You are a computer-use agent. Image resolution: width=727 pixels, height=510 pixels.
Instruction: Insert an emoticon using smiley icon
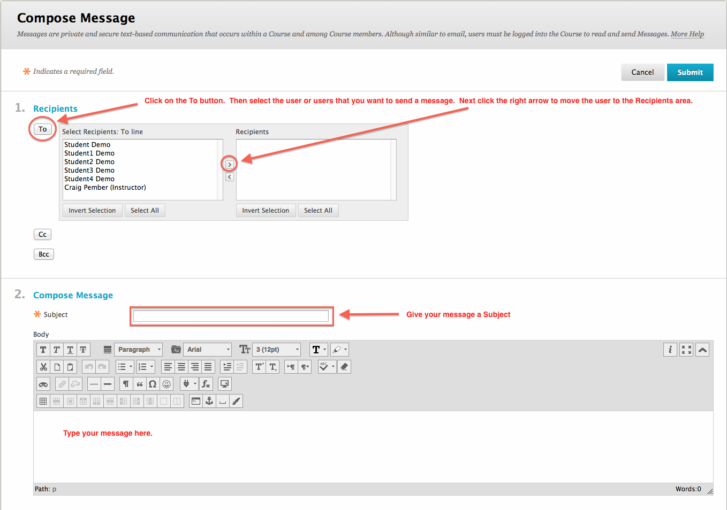166,384
